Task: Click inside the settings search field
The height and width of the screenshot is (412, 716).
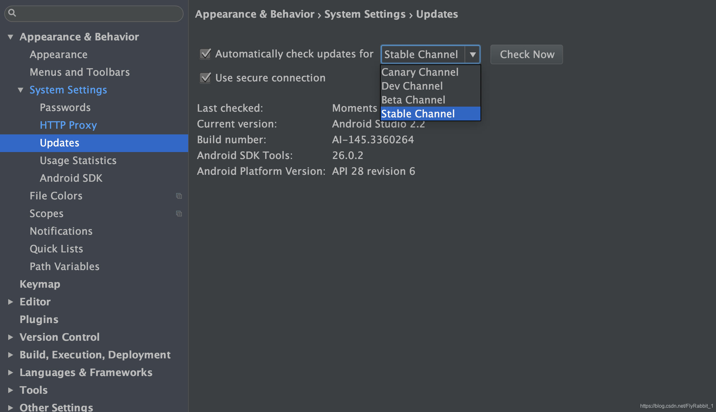Action: 98,14
